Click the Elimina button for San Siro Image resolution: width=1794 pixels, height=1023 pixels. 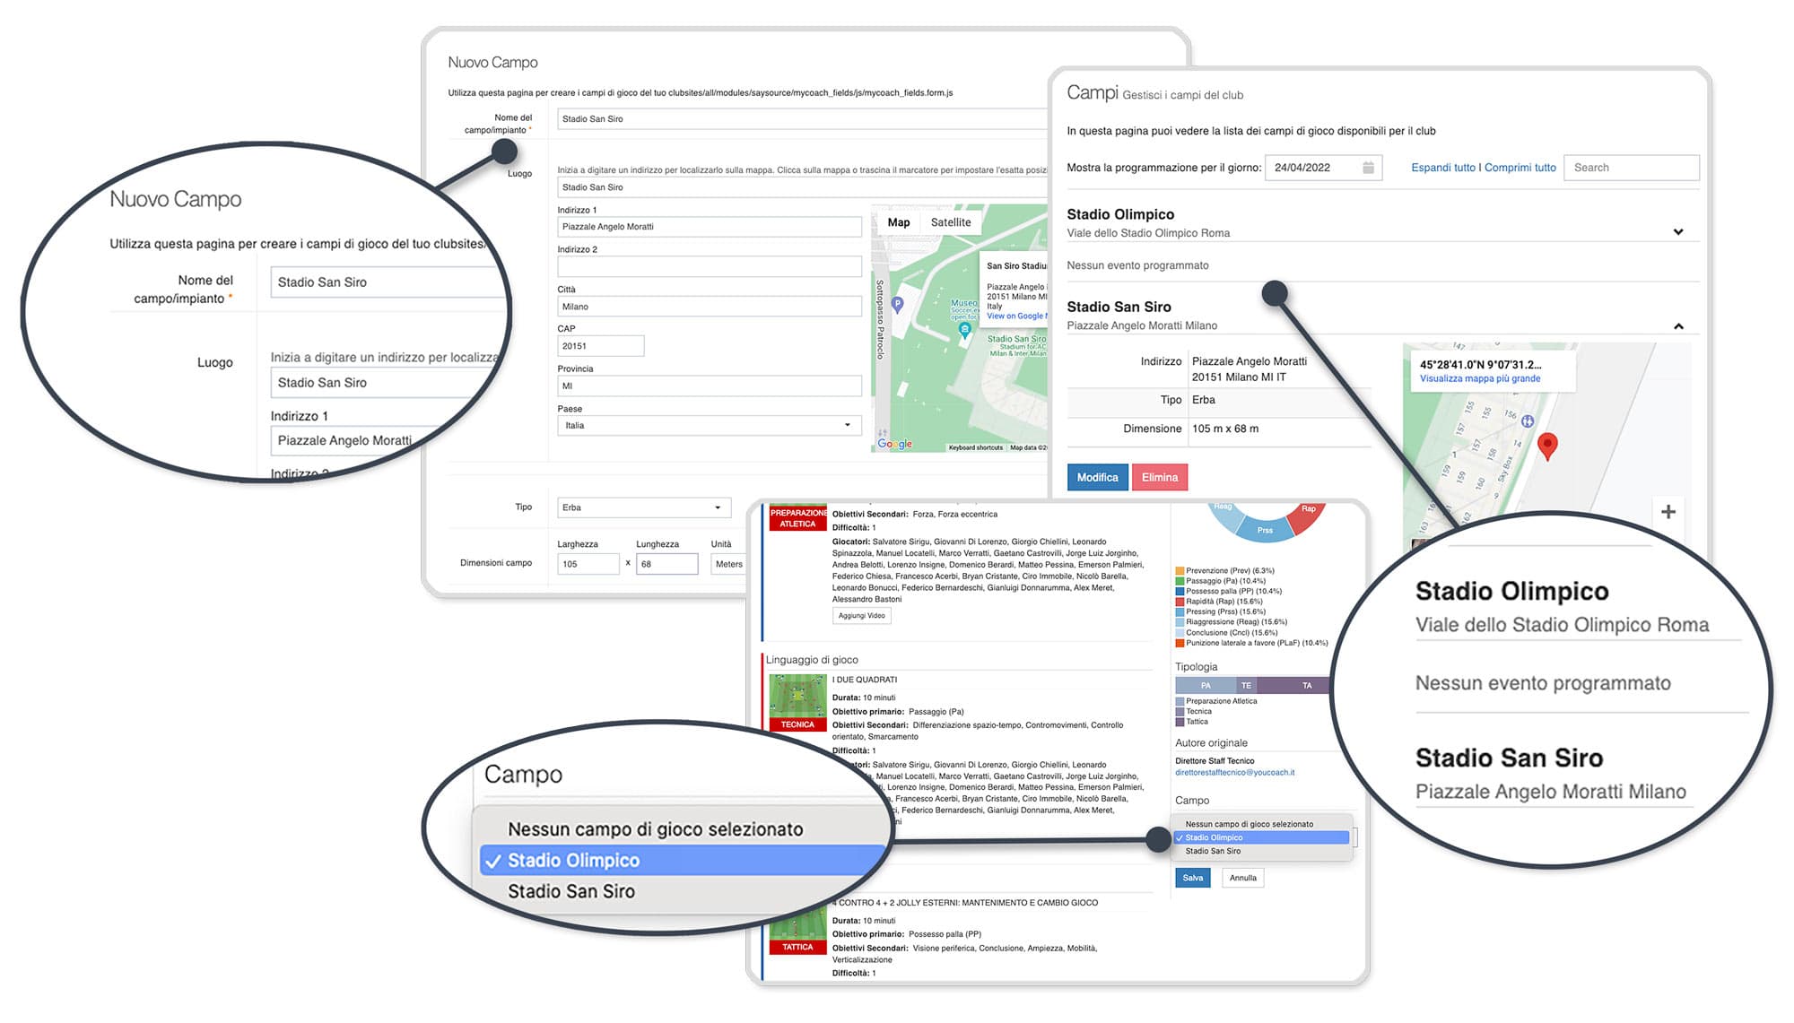click(1158, 478)
